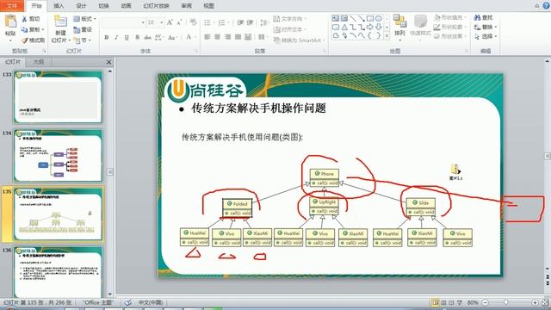Click the thumbnail pane scroll-down arrow
Viewport: 551px width, 310px height.
point(110,294)
